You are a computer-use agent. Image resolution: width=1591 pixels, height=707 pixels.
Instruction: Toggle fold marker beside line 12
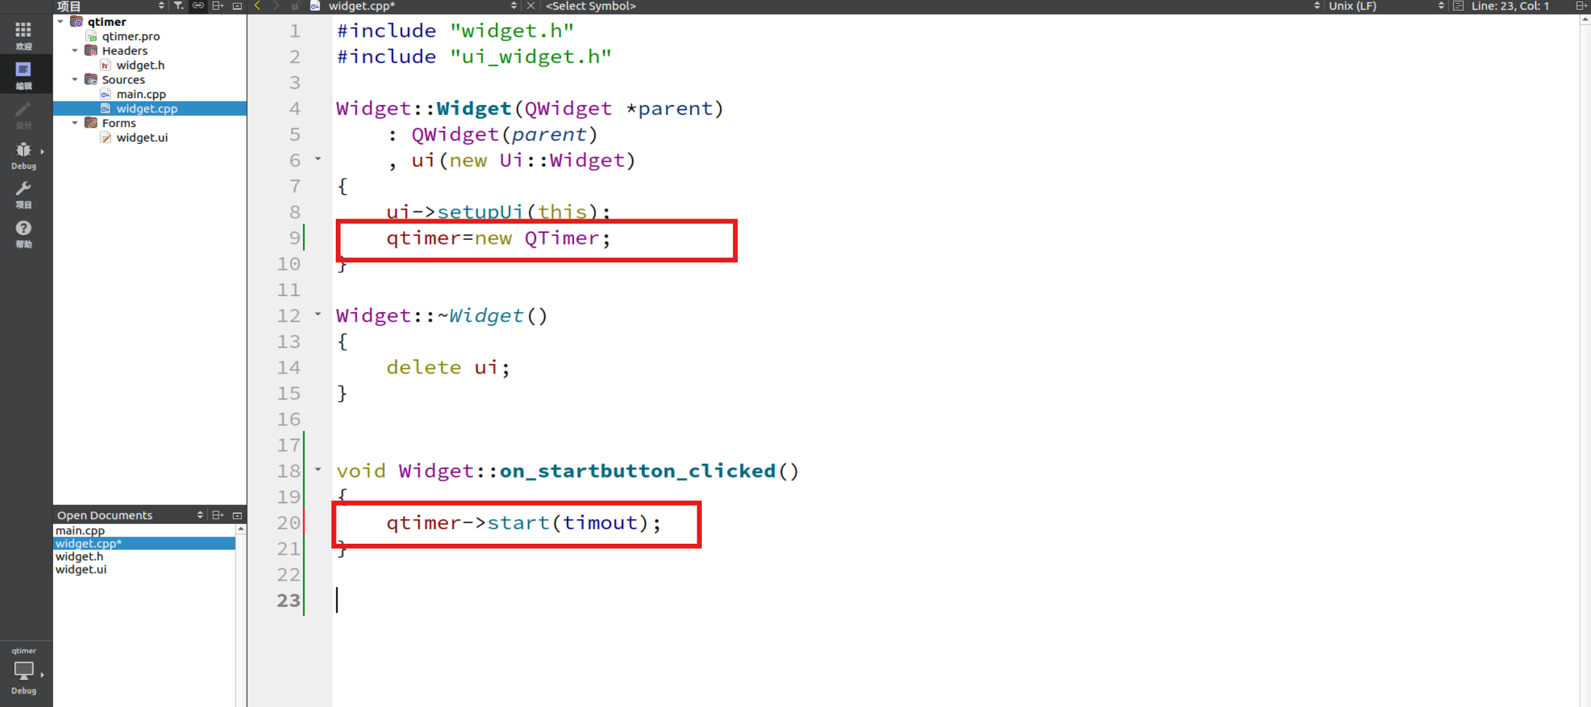[x=318, y=314]
